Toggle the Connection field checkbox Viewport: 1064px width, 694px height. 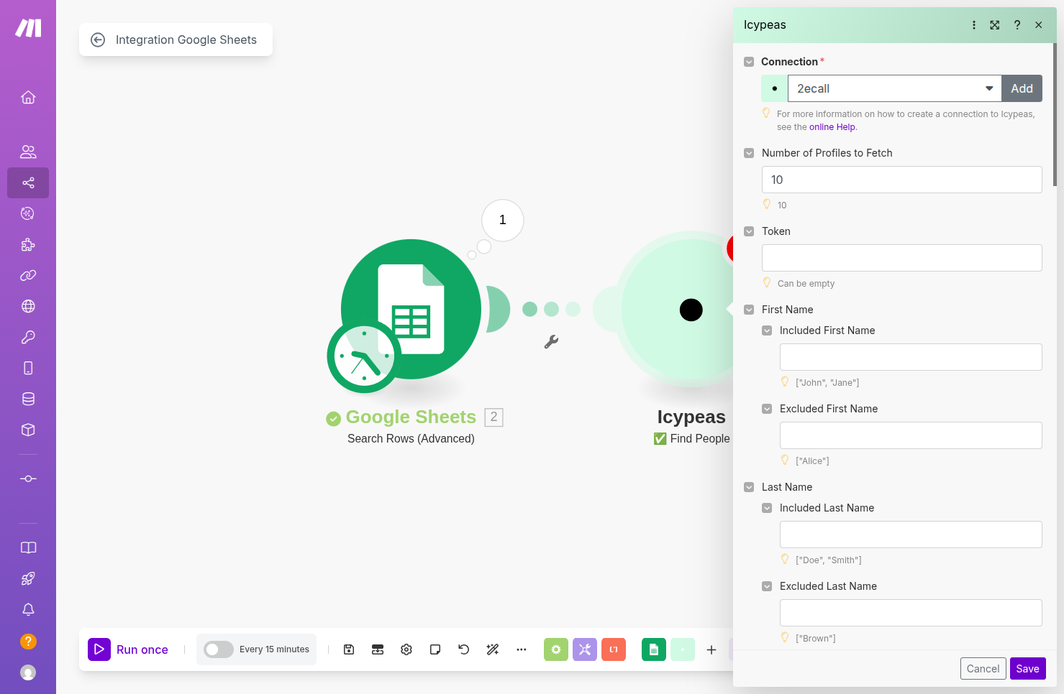click(x=749, y=62)
